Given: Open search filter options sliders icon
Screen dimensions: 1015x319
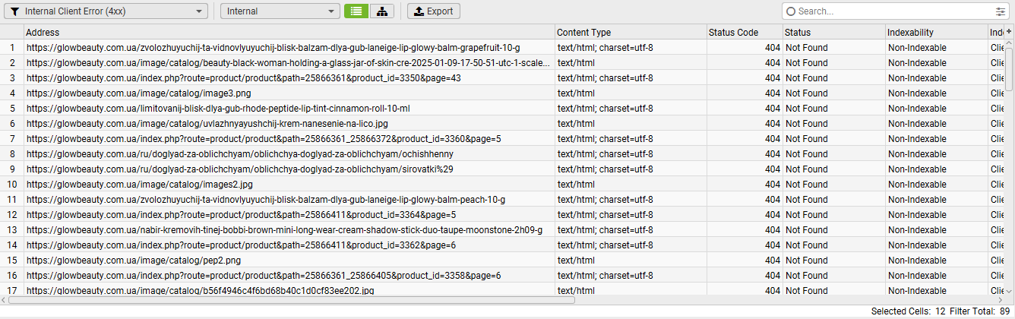Looking at the screenshot, I should click(x=1000, y=11).
